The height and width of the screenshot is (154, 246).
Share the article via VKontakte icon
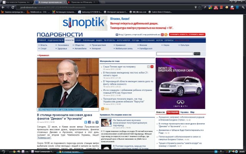point(97,122)
